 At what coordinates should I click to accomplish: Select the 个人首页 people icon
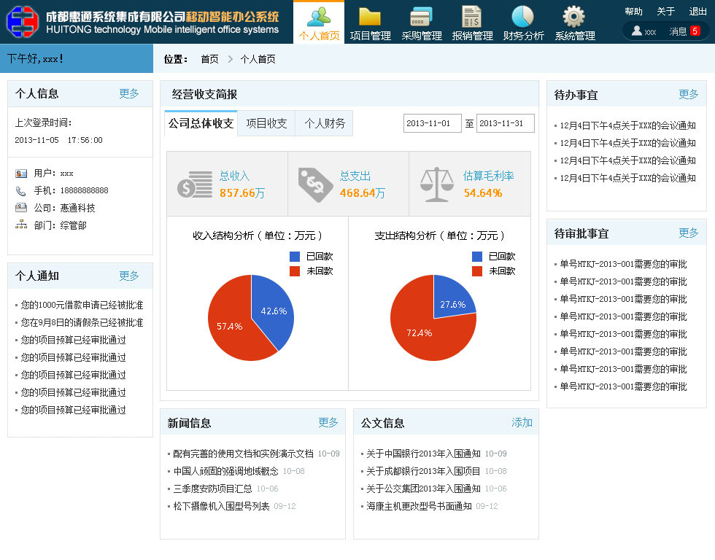[x=319, y=16]
